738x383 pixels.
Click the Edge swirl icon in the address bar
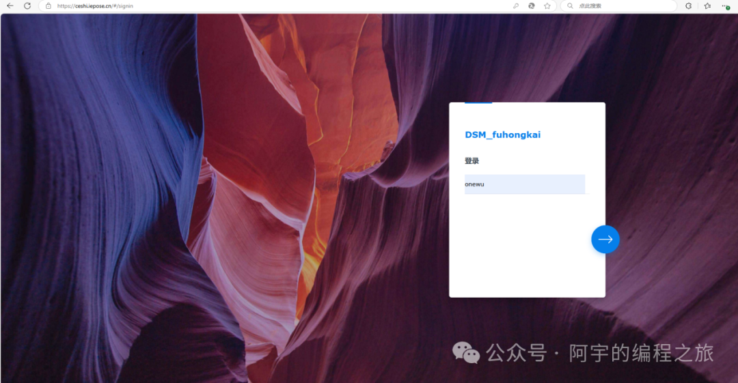pos(532,5)
